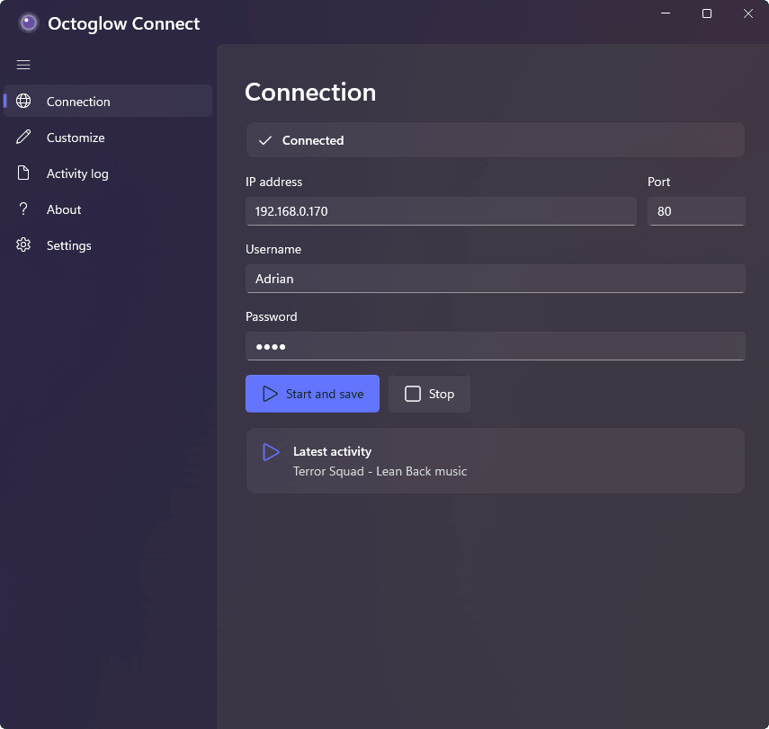Maximize the Octoglow Connect window
Image resolution: width=769 pixels, height=729 pixels.
pyautogui.click(x=707, y=13)
